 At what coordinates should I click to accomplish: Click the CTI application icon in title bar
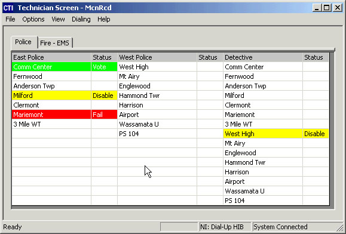pos(8,8)
